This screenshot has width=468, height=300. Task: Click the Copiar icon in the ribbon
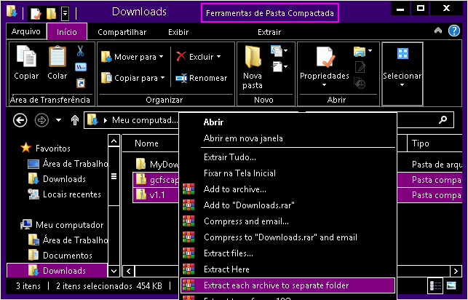coord(26,57)
